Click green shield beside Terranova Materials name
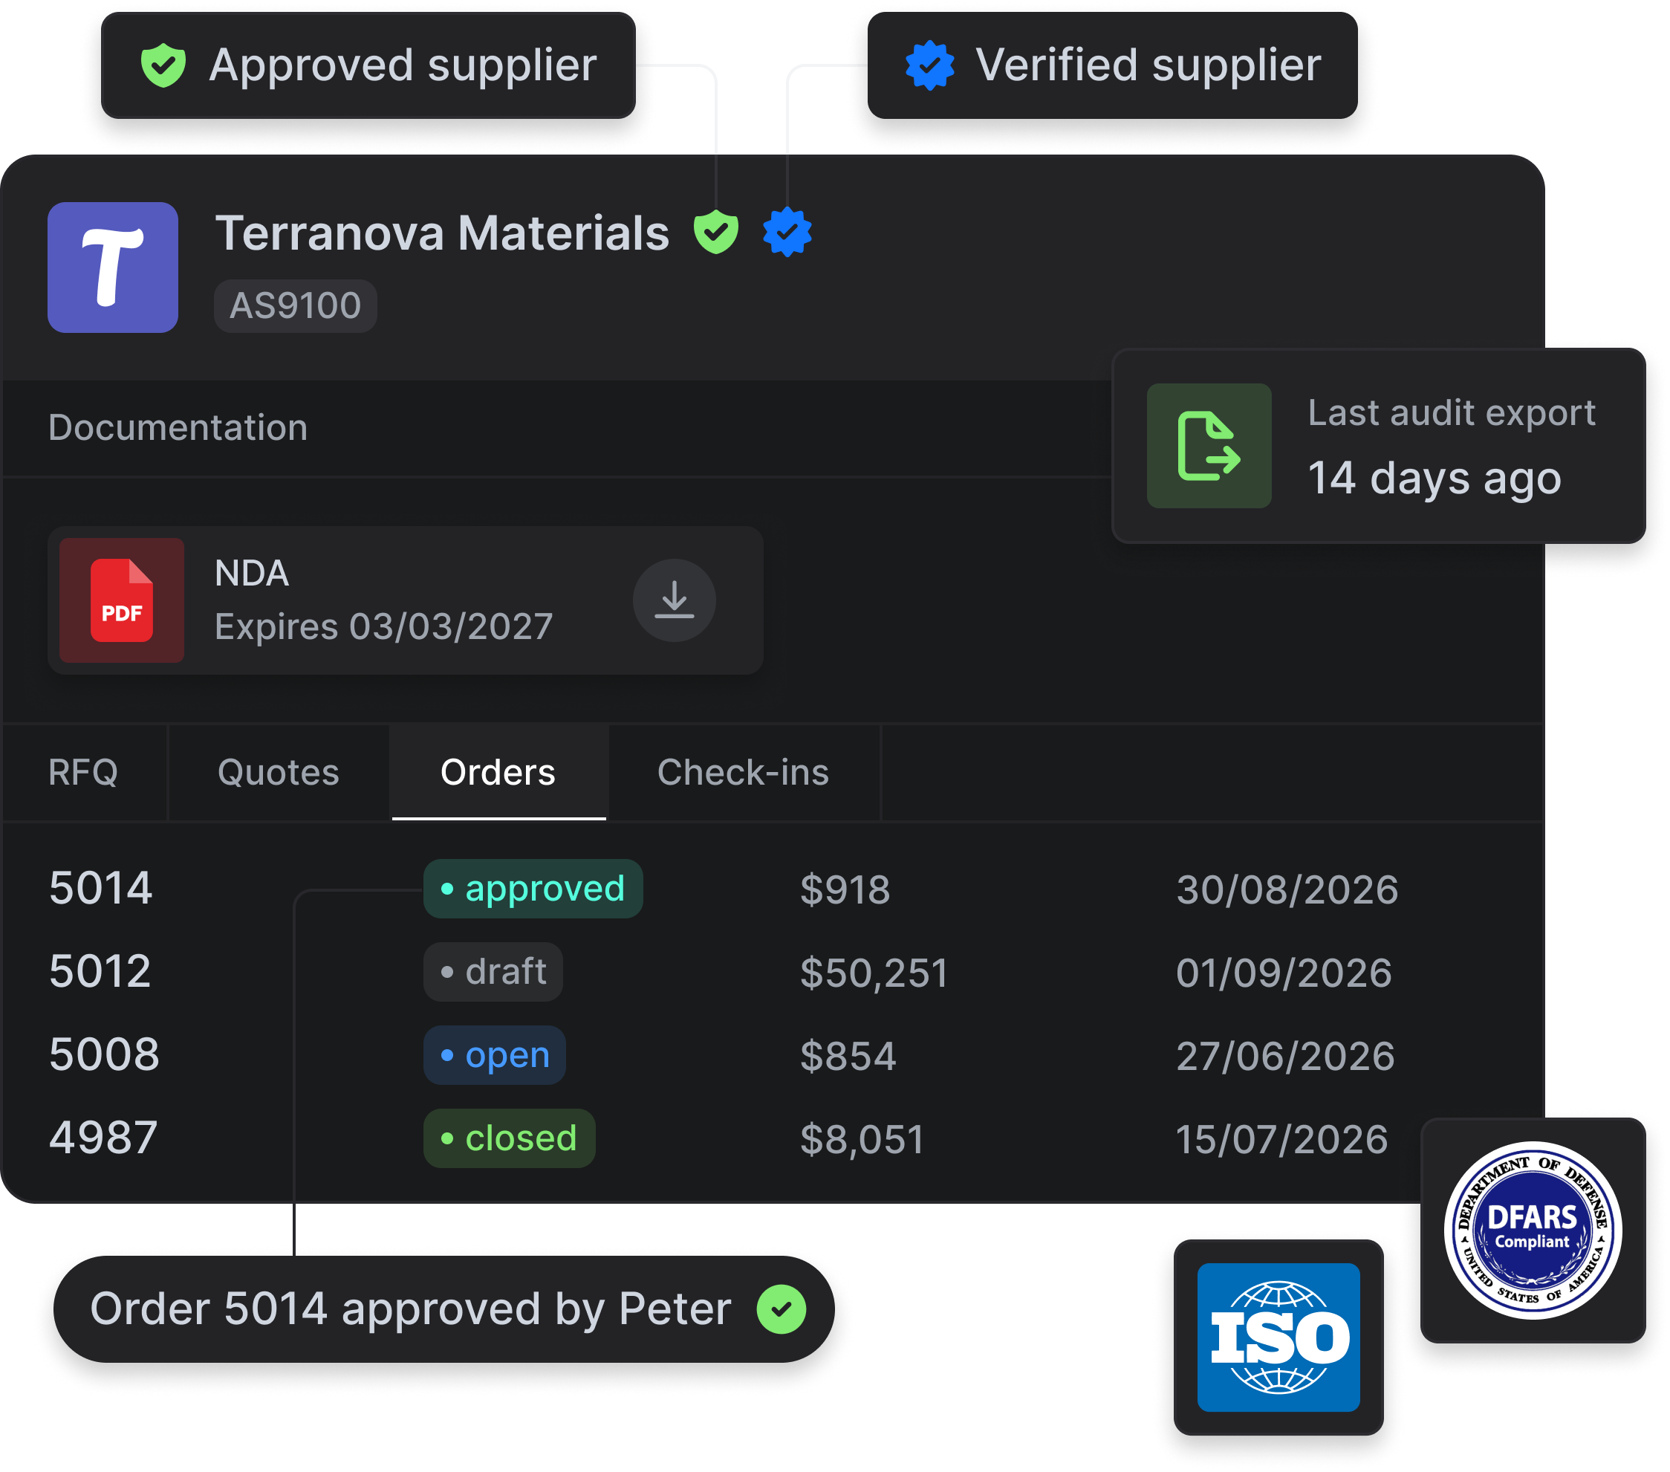 point(715,232)
